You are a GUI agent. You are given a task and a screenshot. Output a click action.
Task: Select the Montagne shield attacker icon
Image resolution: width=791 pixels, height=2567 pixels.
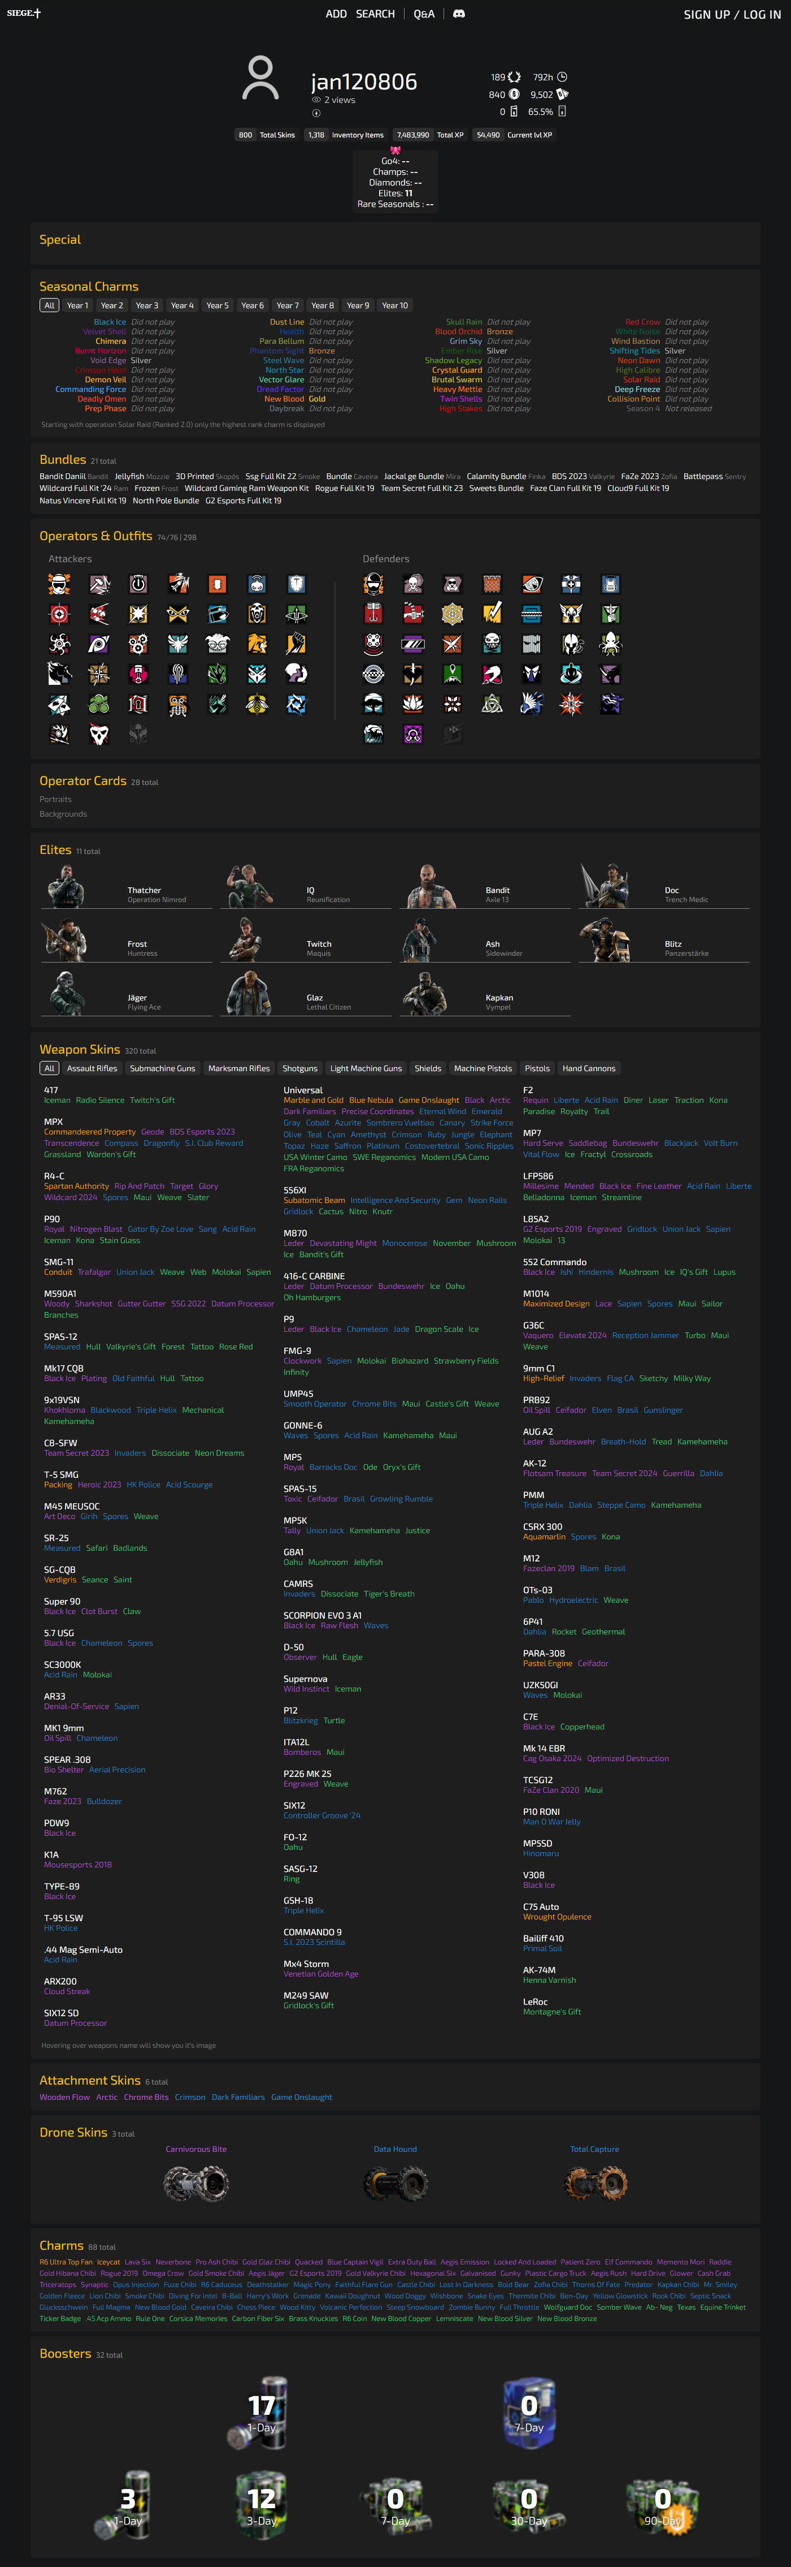click(x=297, y=584)
